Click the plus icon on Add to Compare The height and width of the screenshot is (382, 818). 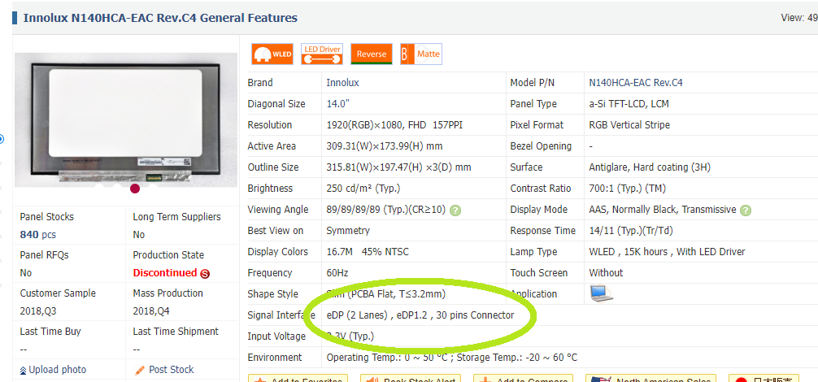[485, 380]
